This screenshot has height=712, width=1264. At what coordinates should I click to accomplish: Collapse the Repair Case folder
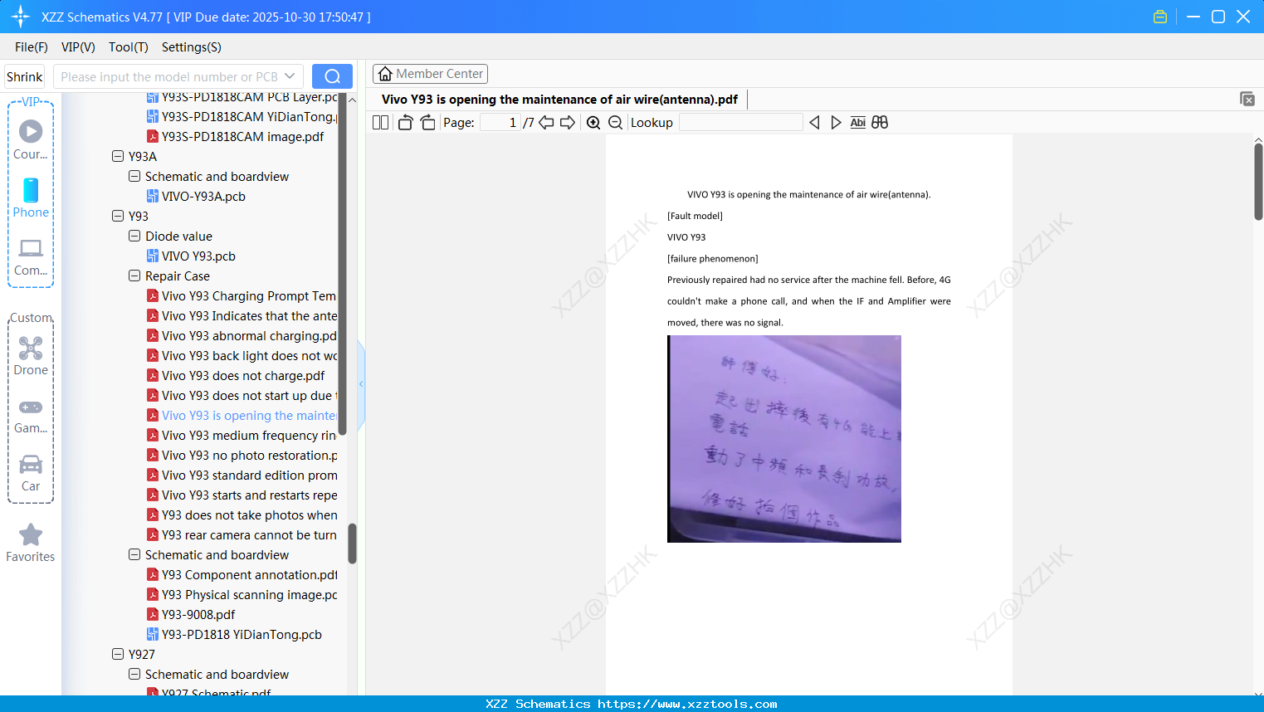tap(134, 276)
